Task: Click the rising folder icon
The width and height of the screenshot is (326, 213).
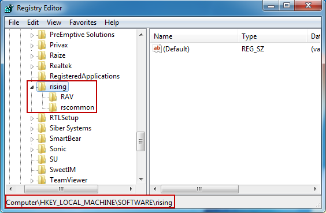Action: coord(42,87)
